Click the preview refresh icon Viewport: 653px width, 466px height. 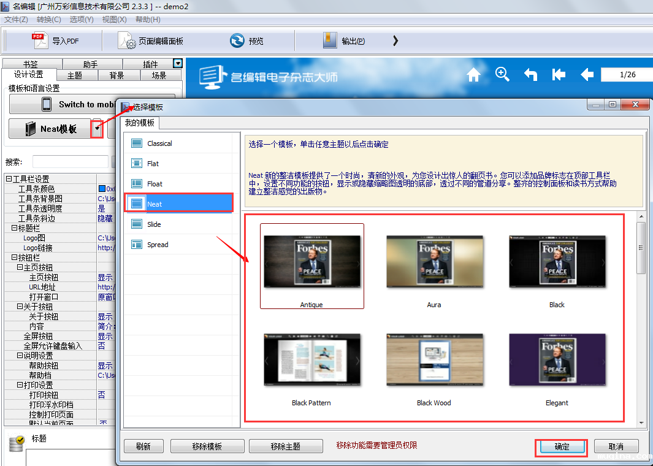point(237,41)
